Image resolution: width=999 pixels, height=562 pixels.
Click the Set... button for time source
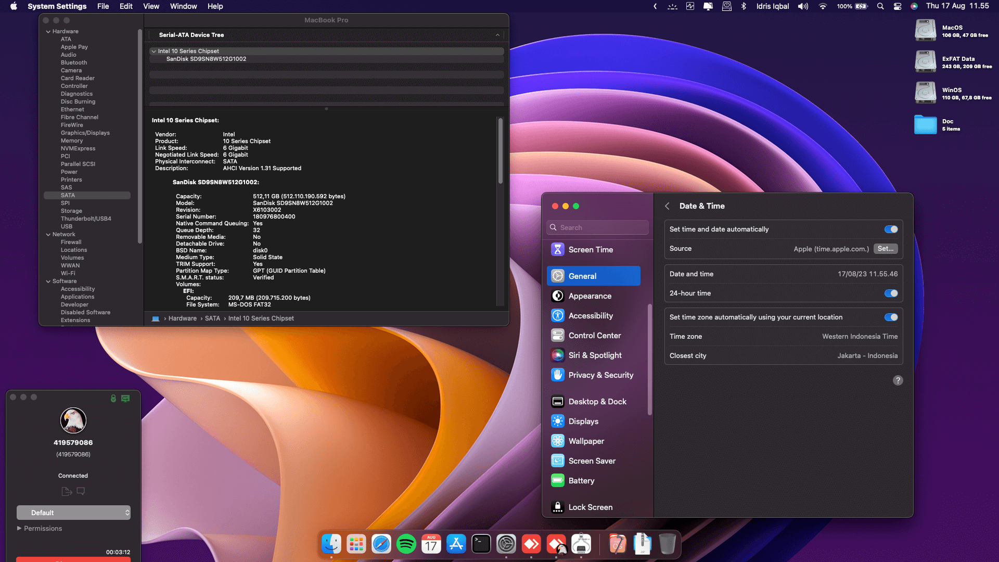coord(886,249)
